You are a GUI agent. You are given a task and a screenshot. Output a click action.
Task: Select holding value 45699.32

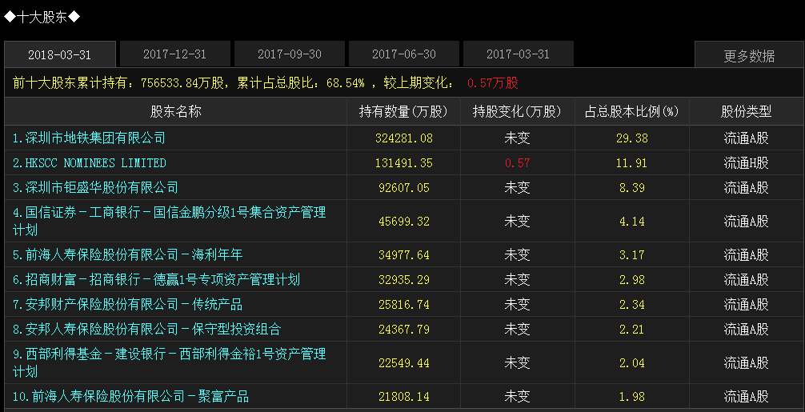coord(404,221)
